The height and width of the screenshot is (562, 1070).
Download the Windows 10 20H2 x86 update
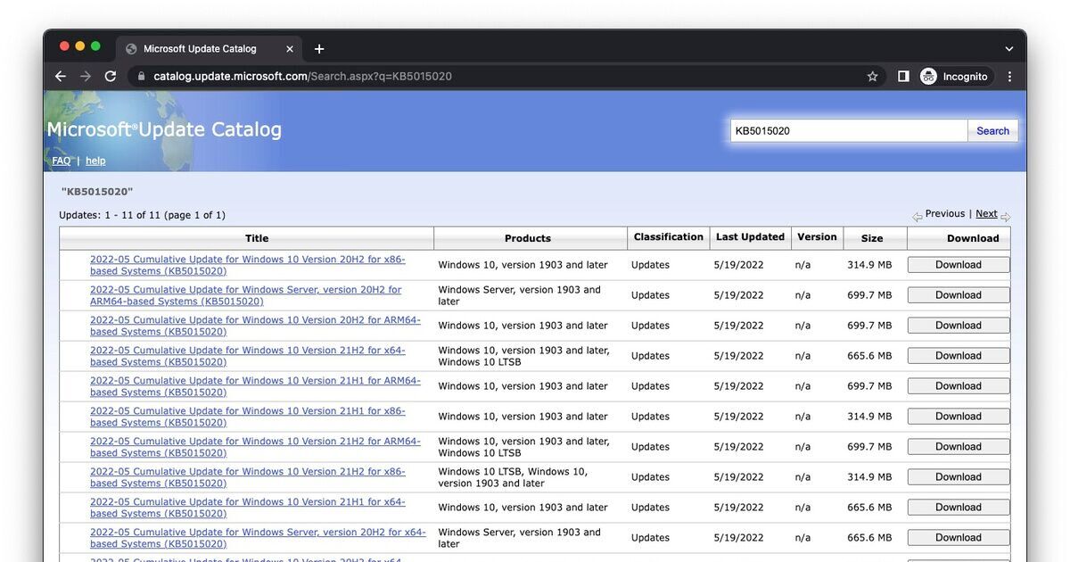coord(959,265)
